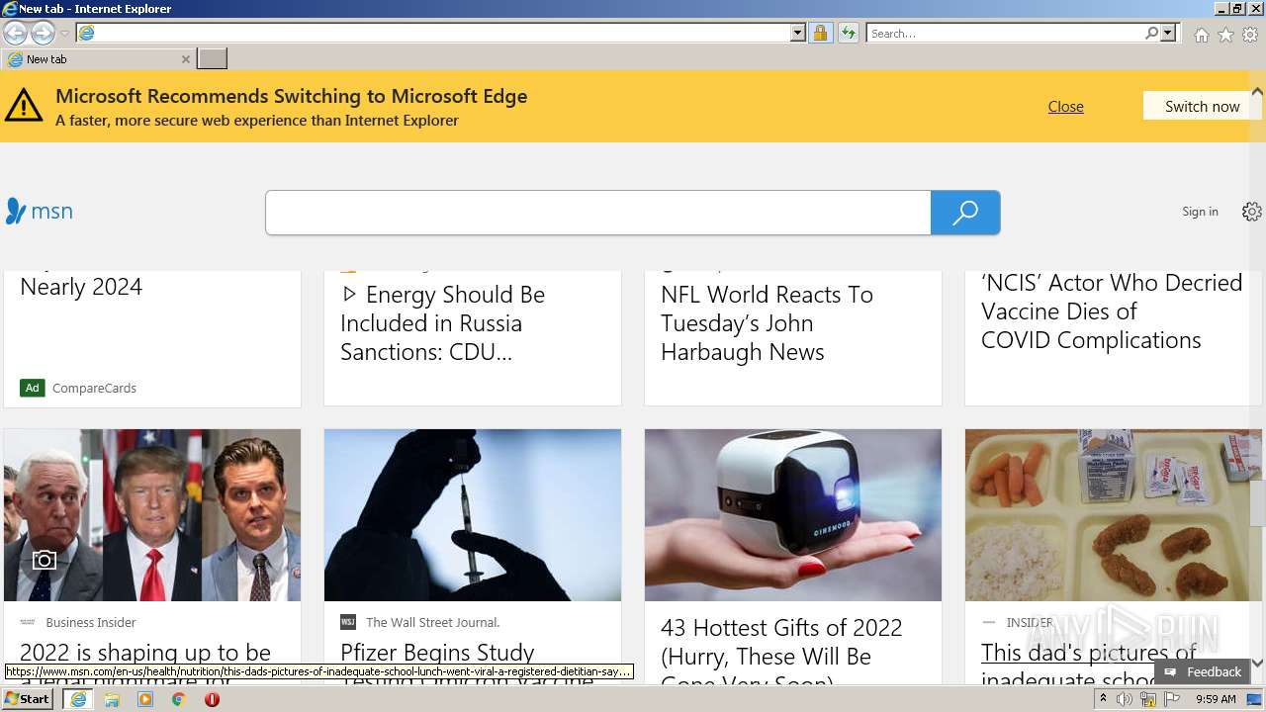Screen dimensions: 1266x712
Task: Open 2022 is shaping up article headline
Action: 145,653
